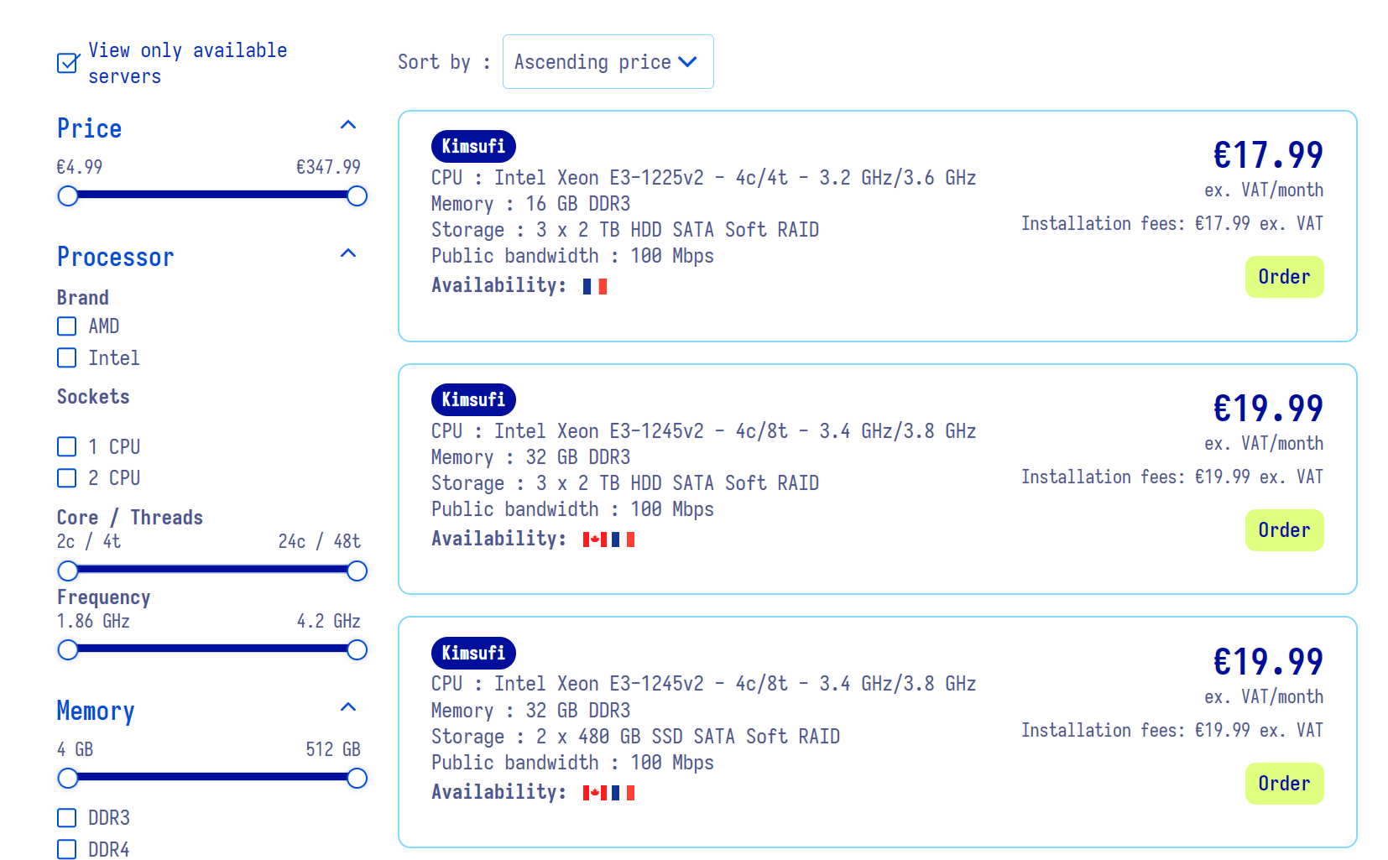This screenshot has height=860, width=1388.
Task: Click the France flag on the 480 GB SSD server
Action: click(x=623, y=793)
